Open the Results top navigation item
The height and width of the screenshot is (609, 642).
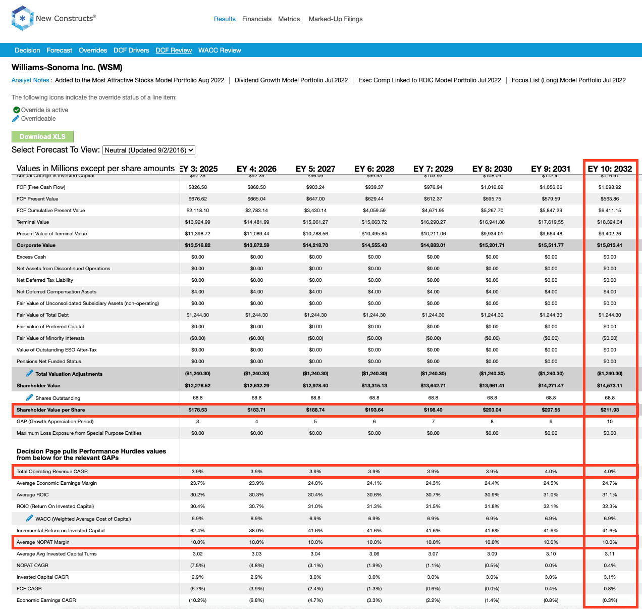pyautogui.click(x=225, y=19)
